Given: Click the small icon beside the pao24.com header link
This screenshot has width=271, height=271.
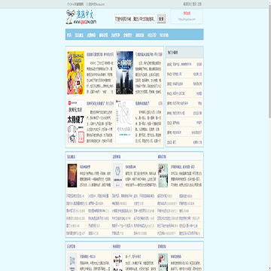Looking at the screenshot, I should coord(87,4).
